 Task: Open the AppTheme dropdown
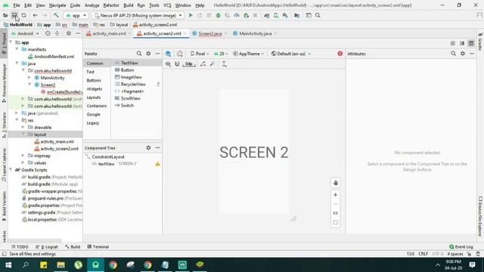[x=249, y=54]
